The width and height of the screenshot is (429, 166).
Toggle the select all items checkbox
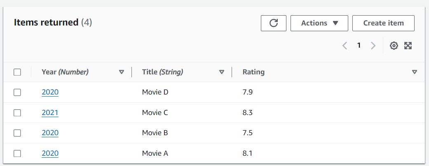point(17,72)
